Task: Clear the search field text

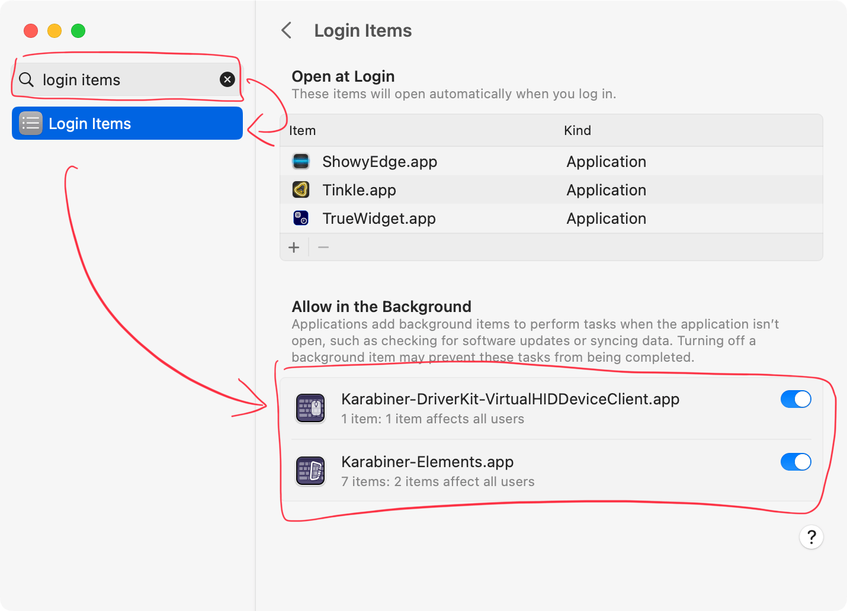Action: pos(227,79)
